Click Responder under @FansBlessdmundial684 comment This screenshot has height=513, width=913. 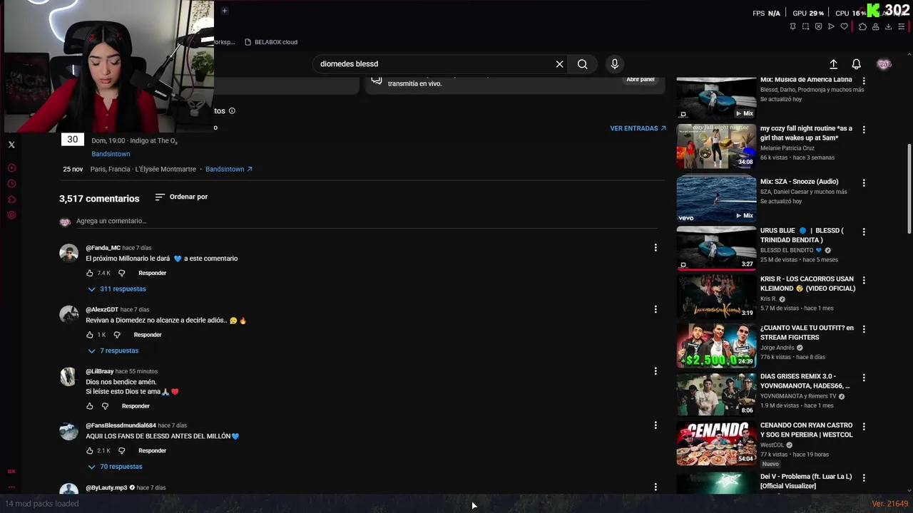(152, 451)
